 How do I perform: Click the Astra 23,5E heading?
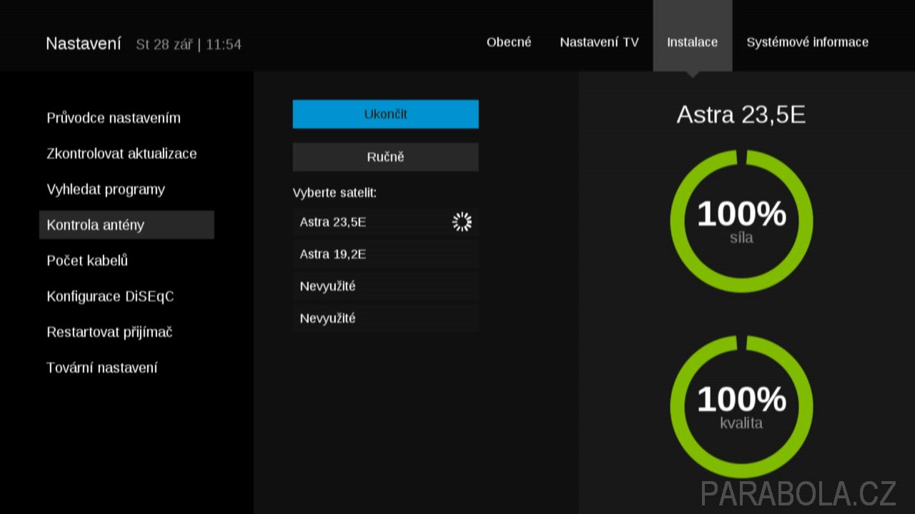(x=741, y=115)
